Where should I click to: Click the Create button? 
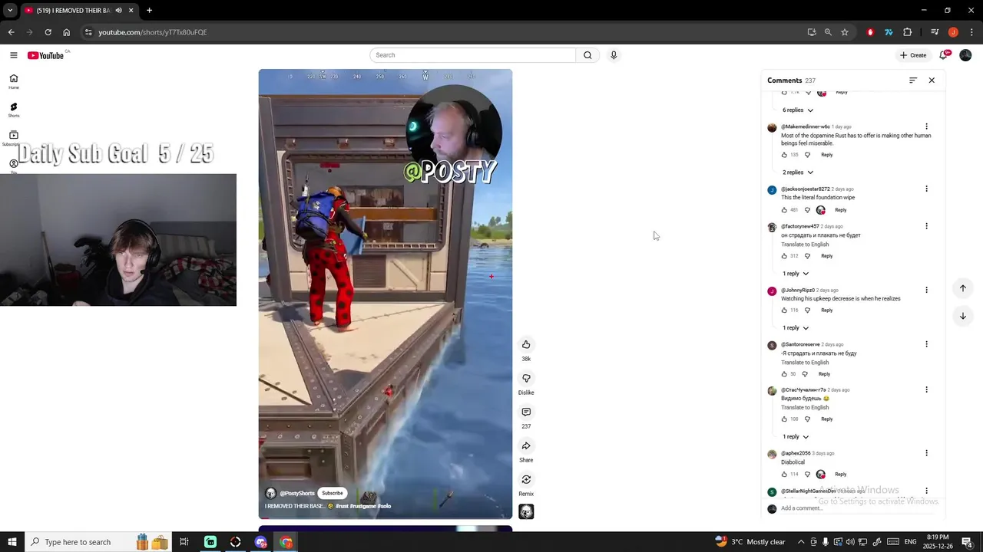coord(913,55)
